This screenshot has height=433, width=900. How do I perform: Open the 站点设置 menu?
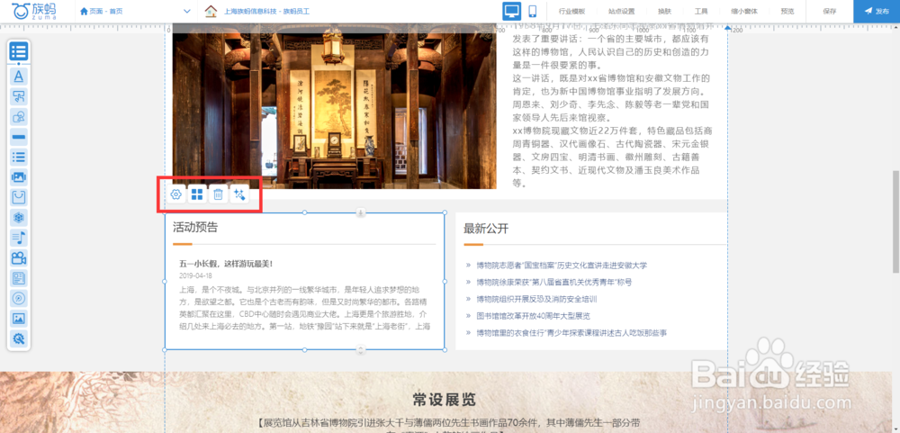[x=622, y=11]
